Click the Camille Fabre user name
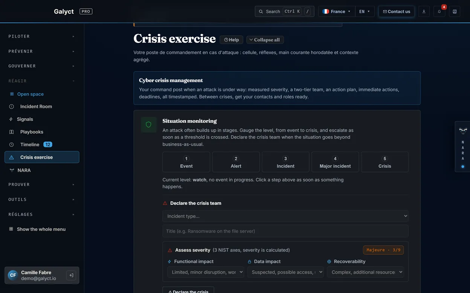 pyautogui.click(x=36, y=272)
